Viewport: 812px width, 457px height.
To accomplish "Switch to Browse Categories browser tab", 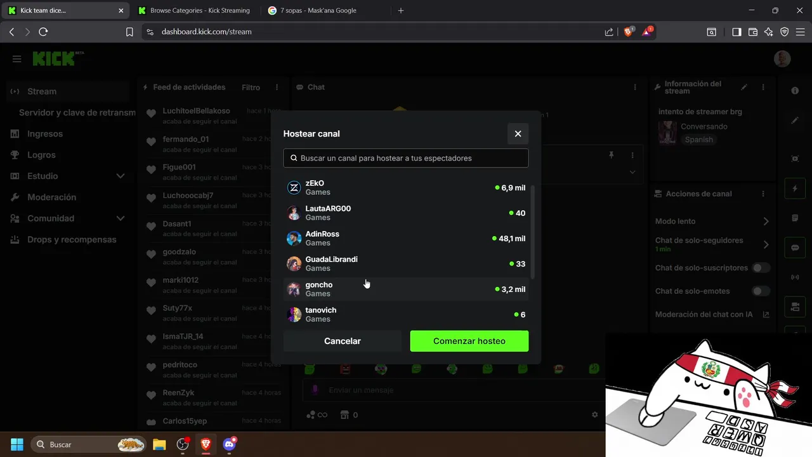I will (195, 10).
